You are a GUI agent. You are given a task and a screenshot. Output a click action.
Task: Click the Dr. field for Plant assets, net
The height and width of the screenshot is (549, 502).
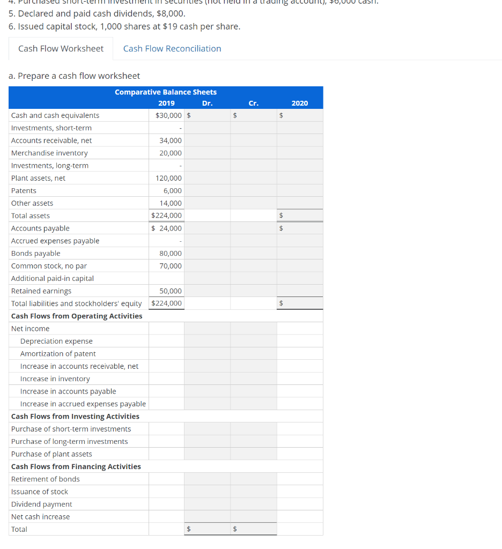pyautogui.click(x=208, y=178)
